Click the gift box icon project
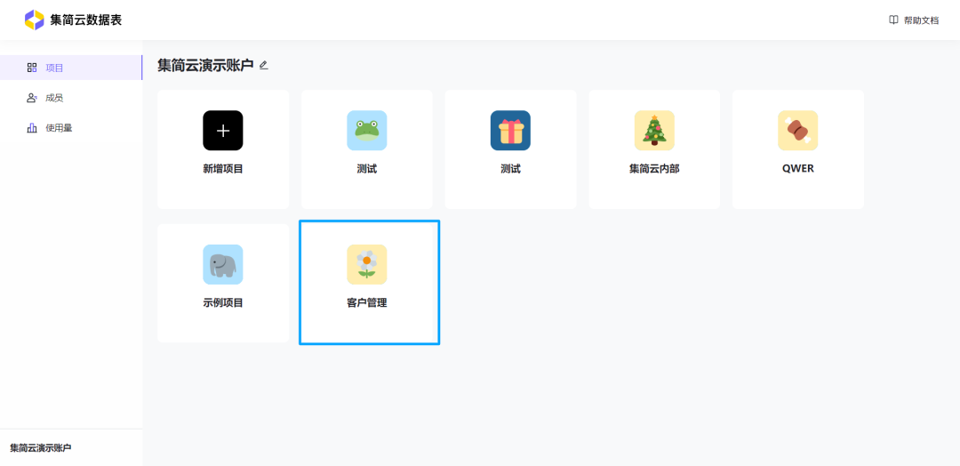 point(510,131)
